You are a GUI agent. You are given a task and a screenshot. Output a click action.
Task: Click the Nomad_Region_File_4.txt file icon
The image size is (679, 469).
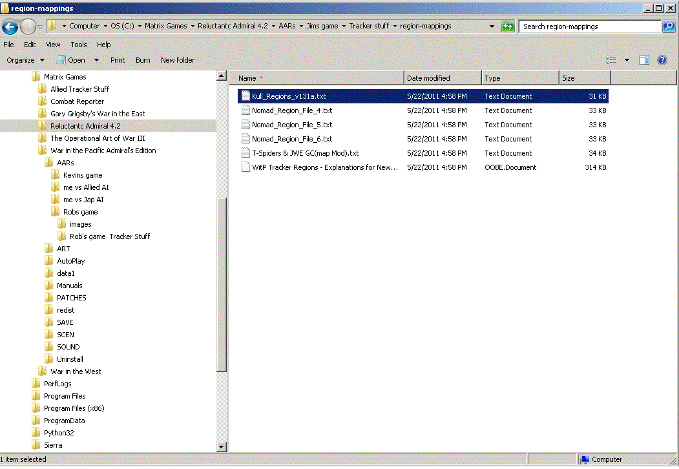click(x=245, y=110)
